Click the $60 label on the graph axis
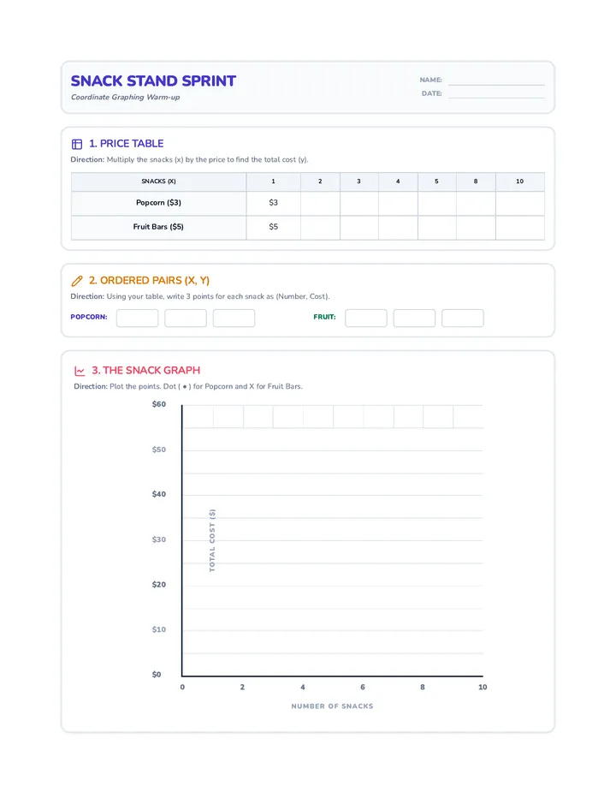The width and height of the screenshot is (616, 798). pyautogui.click(x=158, y=404)
